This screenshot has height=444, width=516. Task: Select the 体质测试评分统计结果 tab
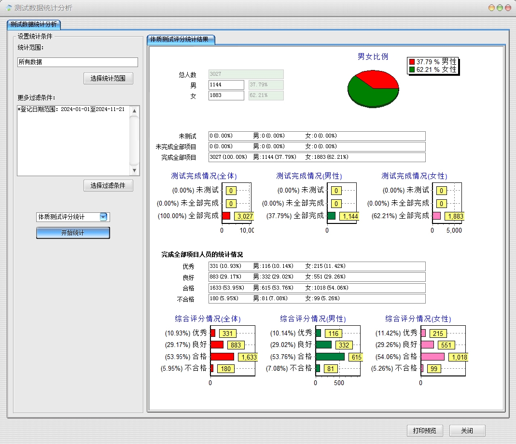[x=180, y=40]
